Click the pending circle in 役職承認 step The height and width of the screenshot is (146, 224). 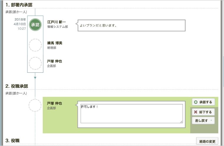35,105
